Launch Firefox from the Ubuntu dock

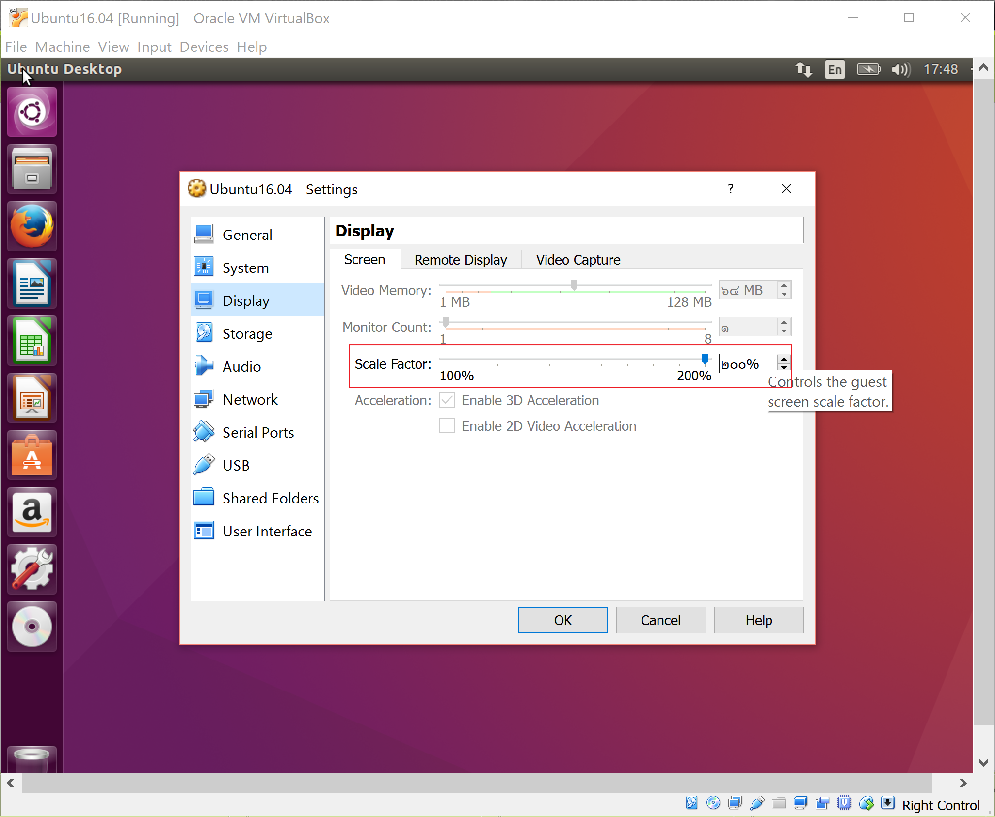point(32,226)
